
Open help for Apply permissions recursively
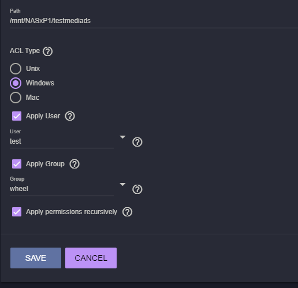click(x=127, y=212)
